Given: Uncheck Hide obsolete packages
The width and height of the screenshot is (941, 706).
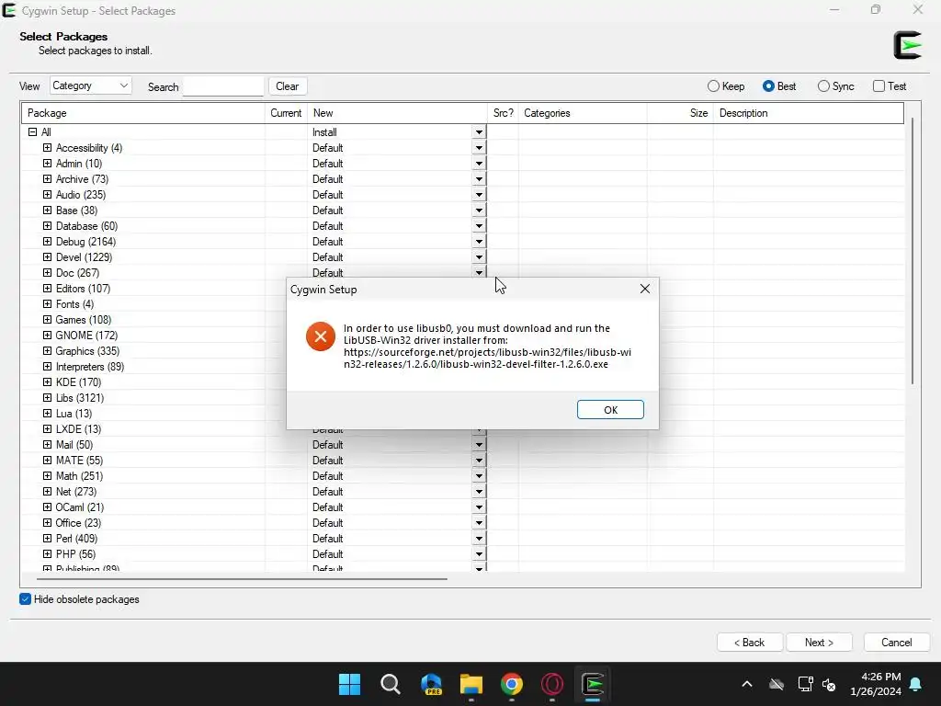Looking at the screenshot, I should click(25, 599).
